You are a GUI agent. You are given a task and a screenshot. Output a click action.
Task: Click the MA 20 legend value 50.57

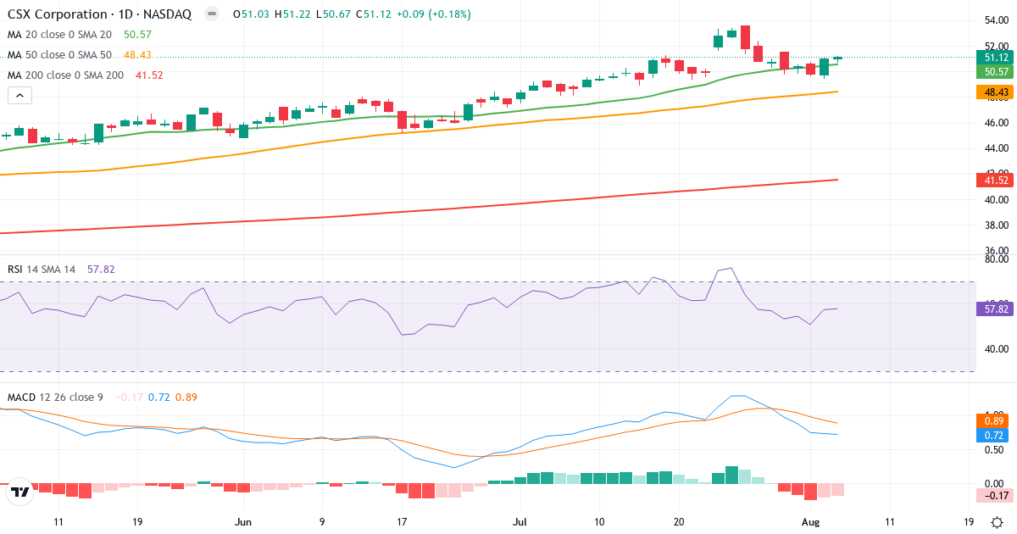coord(137,34)
